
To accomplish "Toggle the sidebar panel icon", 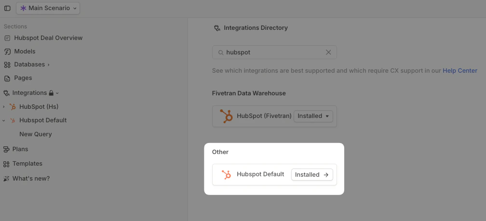I will [x=7, y=8].
